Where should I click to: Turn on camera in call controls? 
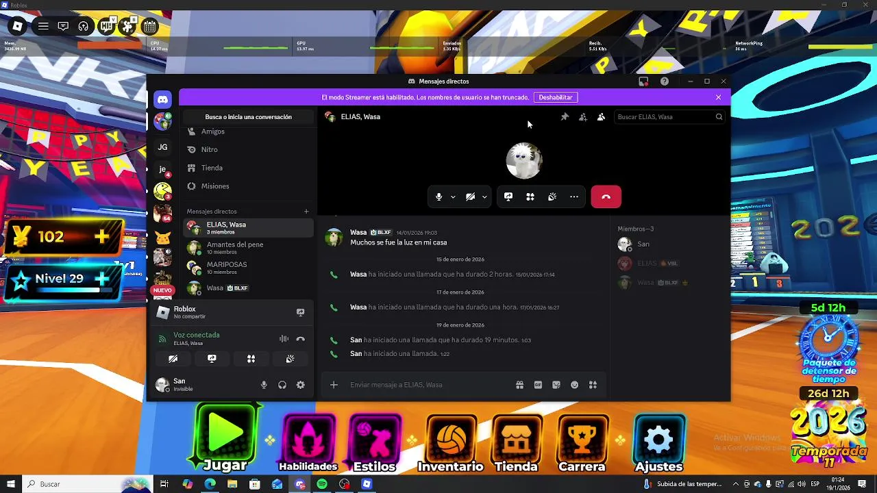(x=470, y=197)
